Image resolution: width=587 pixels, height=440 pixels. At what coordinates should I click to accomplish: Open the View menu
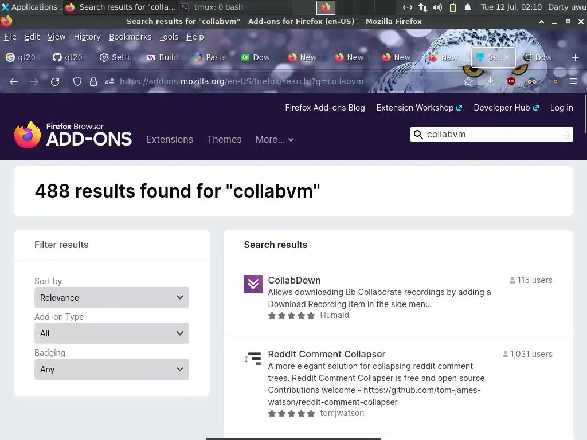57,37
